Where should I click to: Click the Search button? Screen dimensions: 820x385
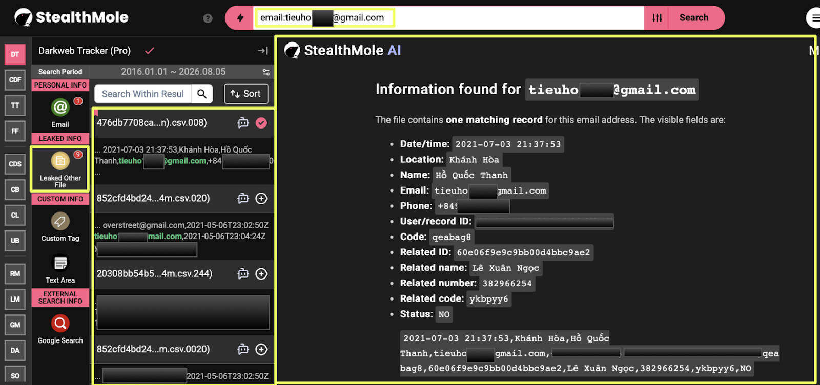coord(694,18)
